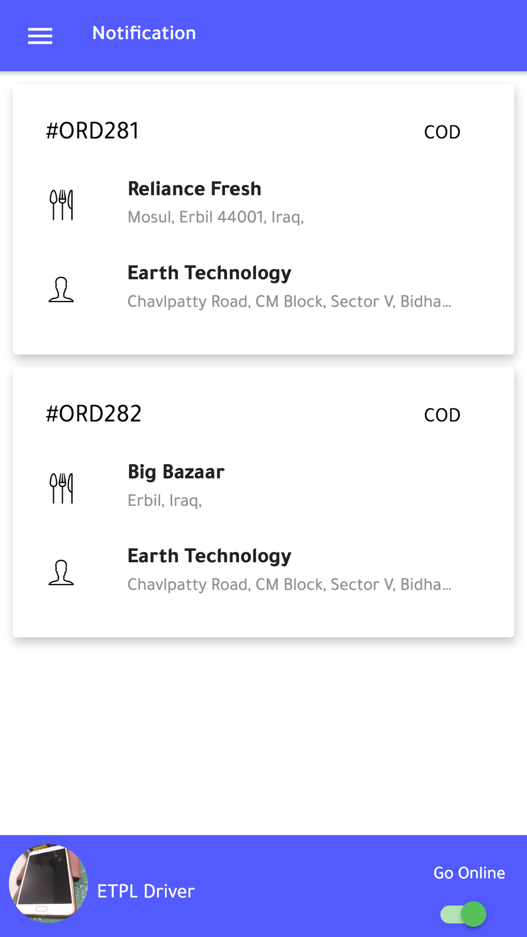The height and width of the screenshot is (937, 527).
Task: Tap the Notification header title
Action: (x=144, y=33)
